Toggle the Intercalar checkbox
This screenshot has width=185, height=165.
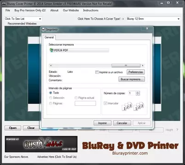105,103
